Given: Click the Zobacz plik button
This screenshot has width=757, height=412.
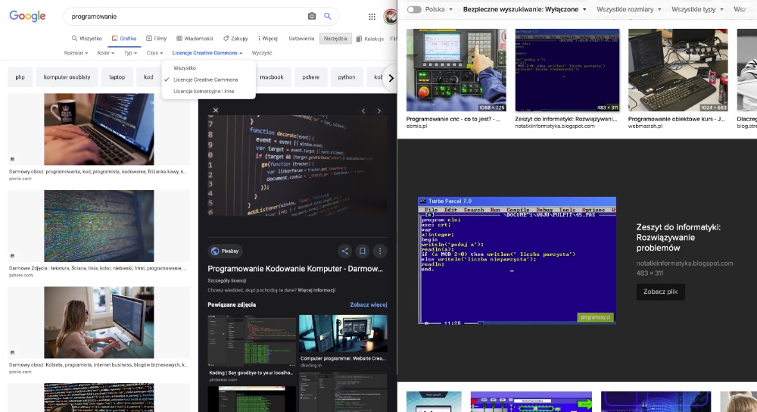Looking at the screenshot, I should pos(660,292).
